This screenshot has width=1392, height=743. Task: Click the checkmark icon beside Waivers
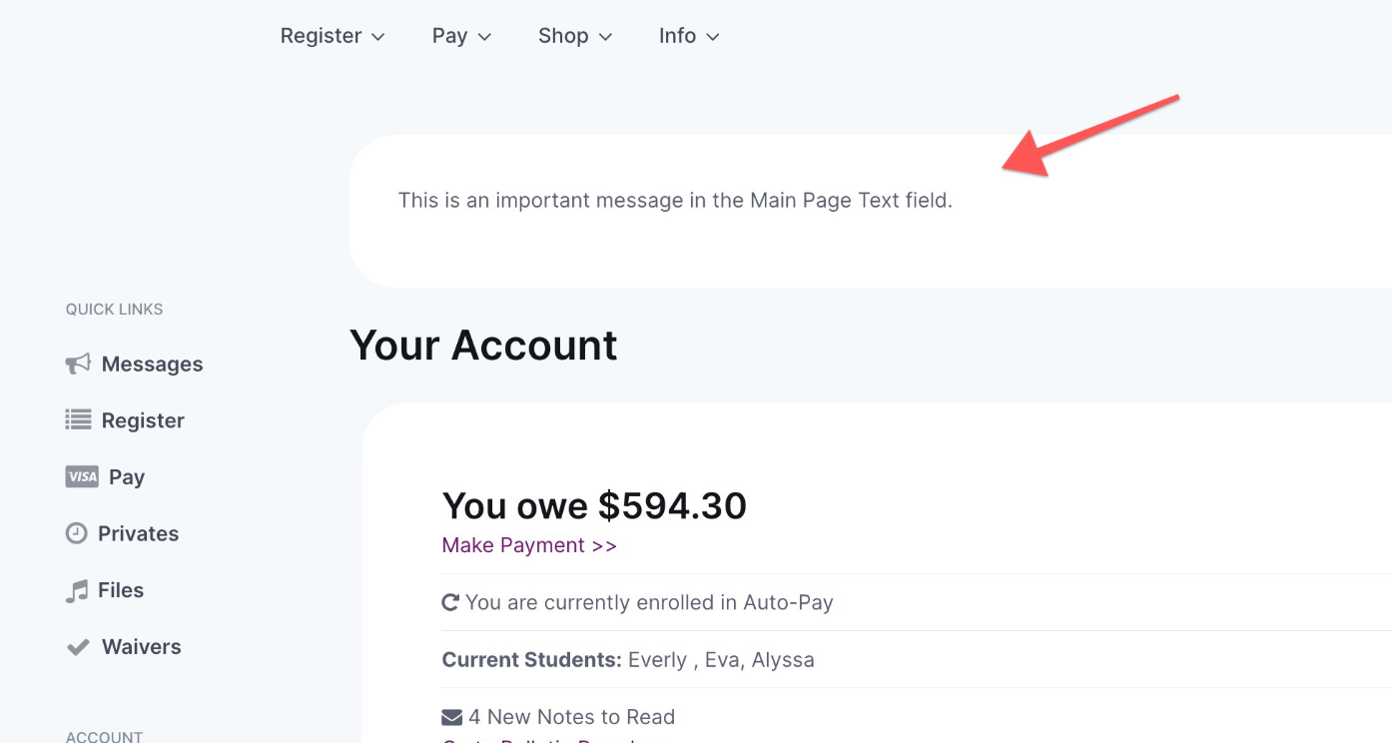78,647
